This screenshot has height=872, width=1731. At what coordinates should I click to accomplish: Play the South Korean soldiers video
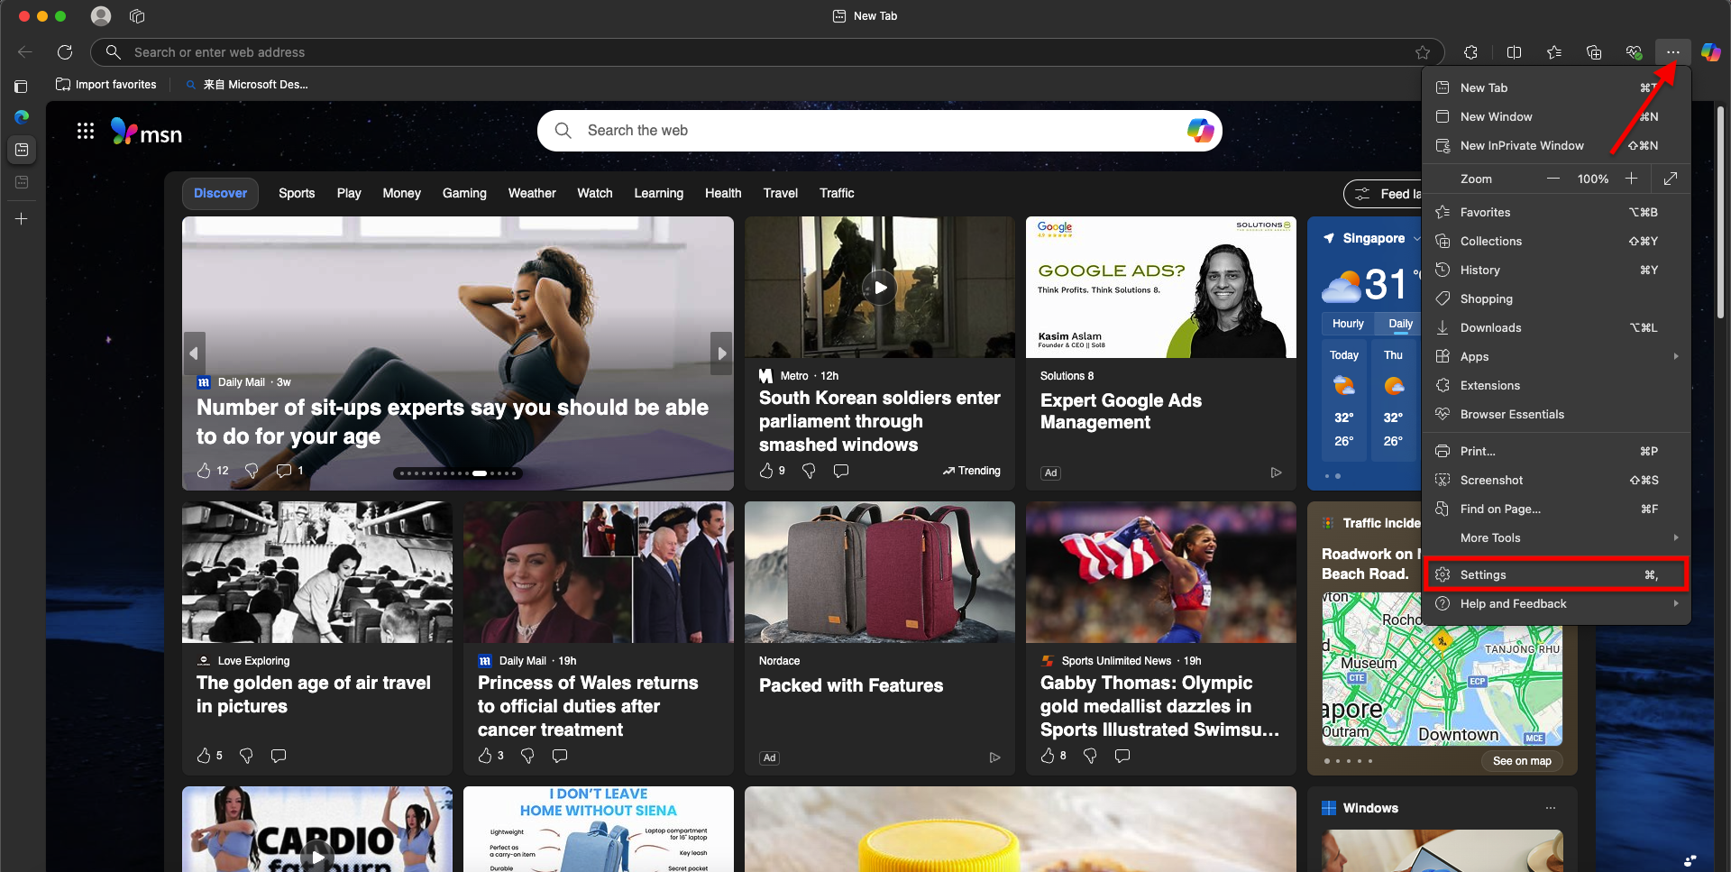(880, 288)
